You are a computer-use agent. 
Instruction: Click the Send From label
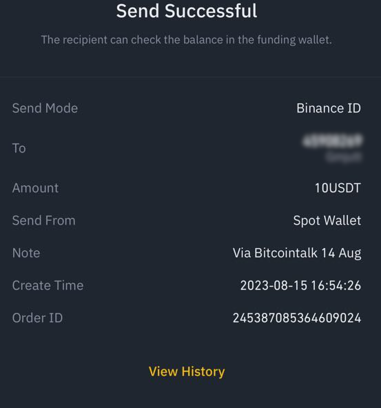click(x=44, y=221)
